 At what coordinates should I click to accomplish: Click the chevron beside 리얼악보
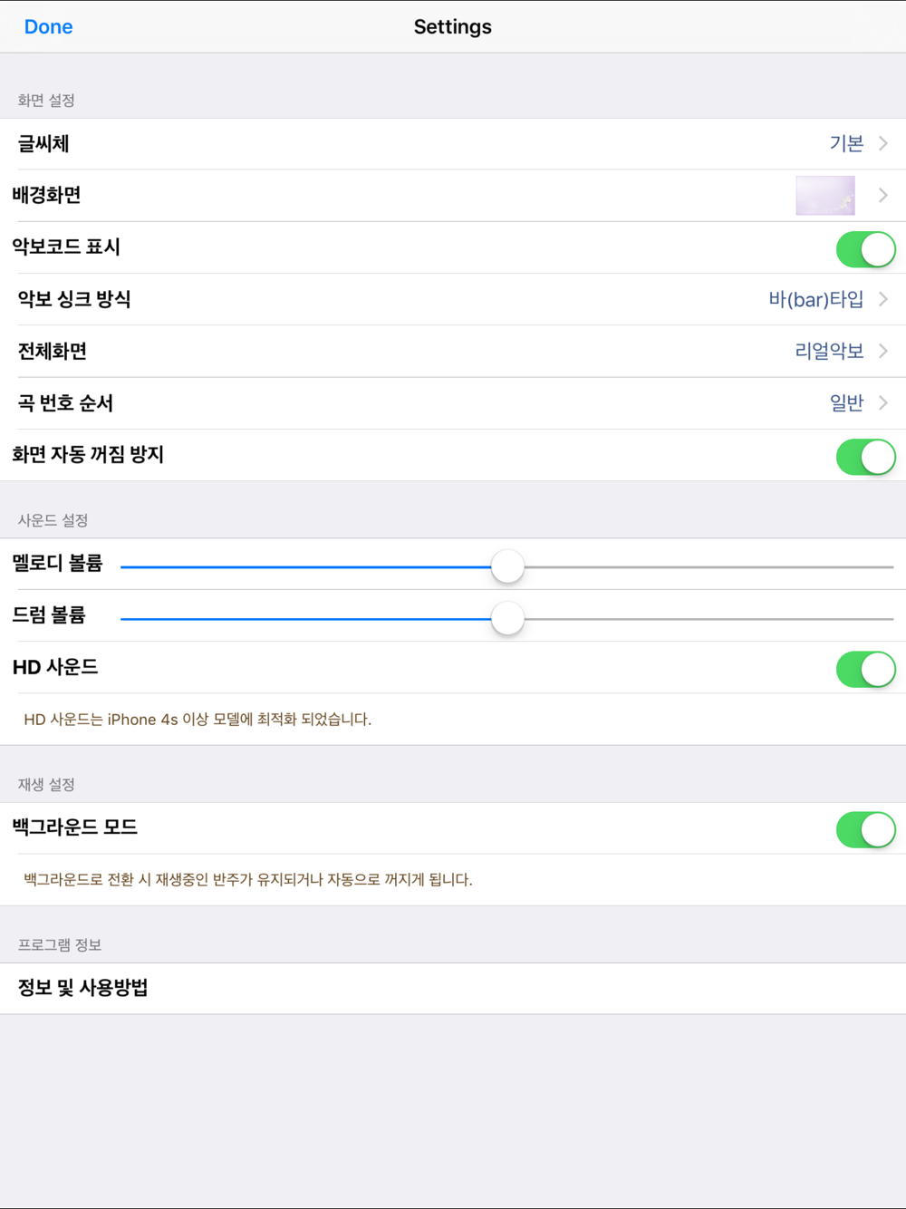click(x=883, y=351)
